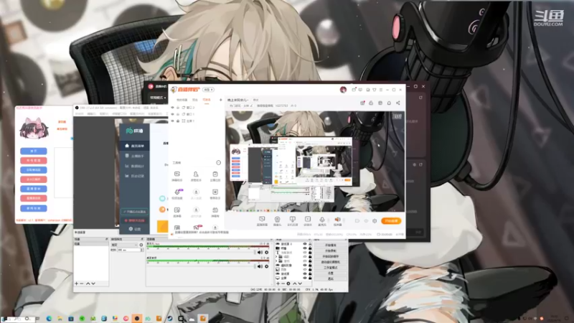574x323 pixels.
Task: Click the Settings button in the OBS controls
Action: pyautogui.click(x=331, y=273)
